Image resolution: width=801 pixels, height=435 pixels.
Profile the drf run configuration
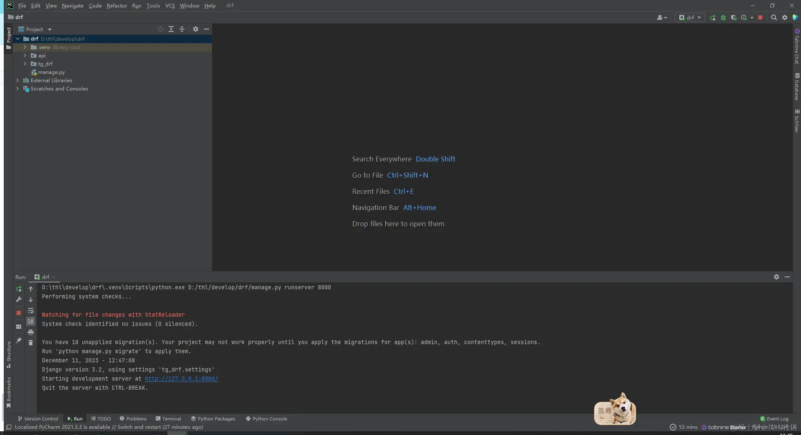(x=744, y=17)
